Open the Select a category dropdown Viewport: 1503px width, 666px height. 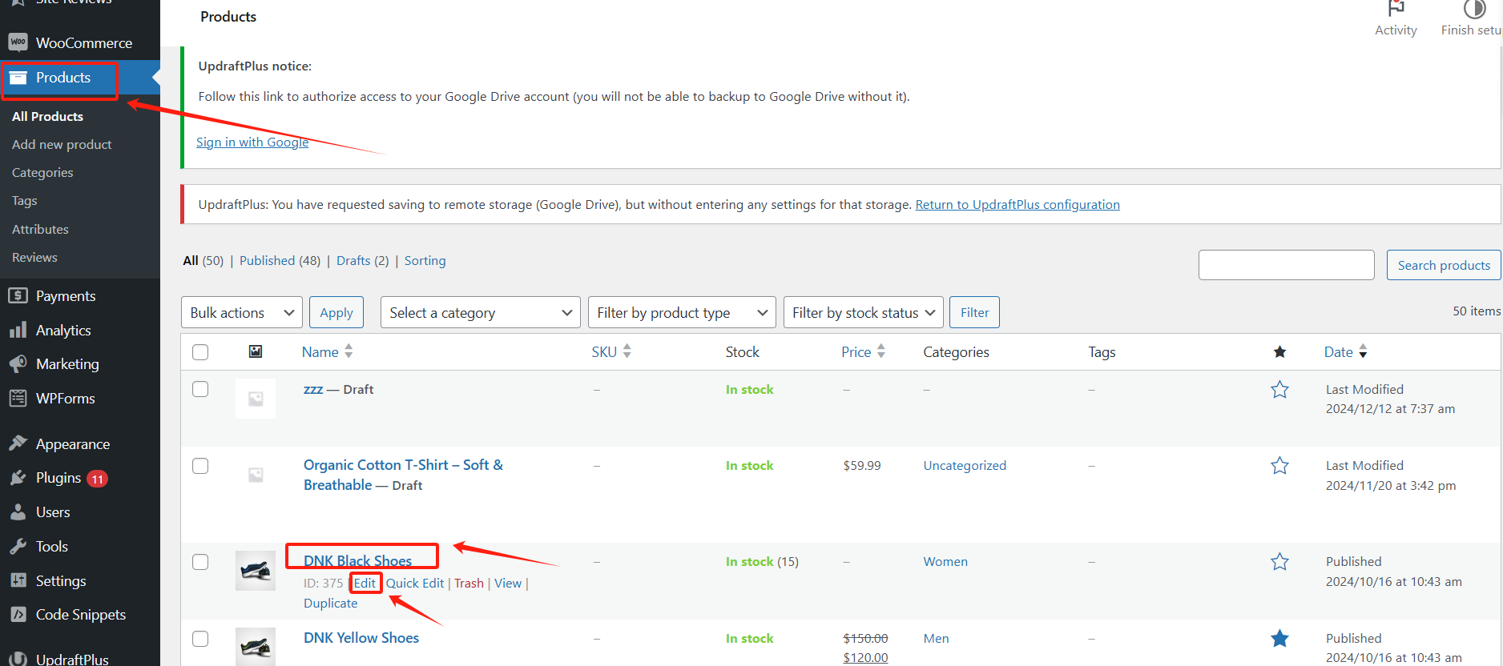[x=481, y=312]
